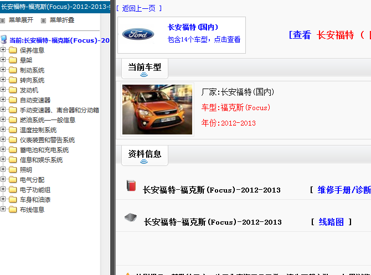Expand the 照明 tree node
This screenshot has width=371, height=275.
pos(3,169)
